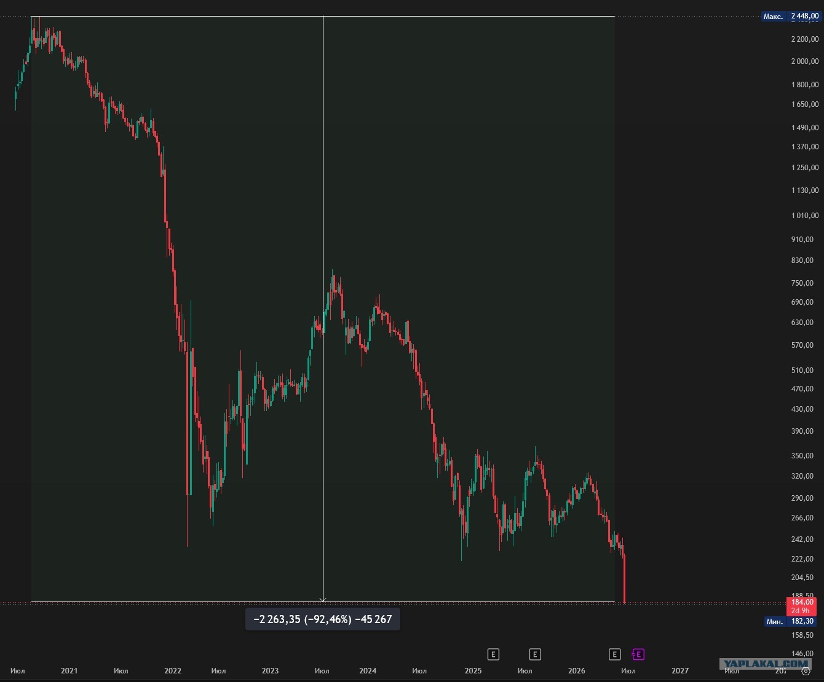The height and width of the screenshot is (682, 824).
Task: Click the 1 010,00 price scale value
Action: pos(805,216)
